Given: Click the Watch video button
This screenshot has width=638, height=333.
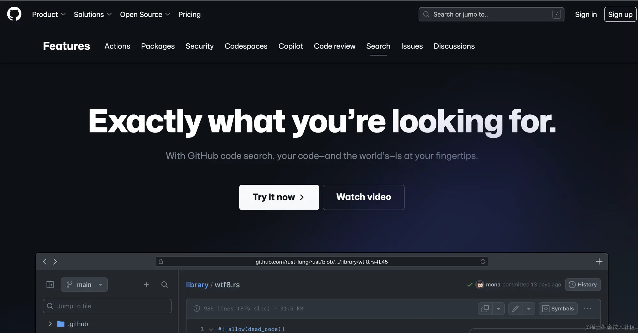Looking at the screenshot, I should coord(364,197).
